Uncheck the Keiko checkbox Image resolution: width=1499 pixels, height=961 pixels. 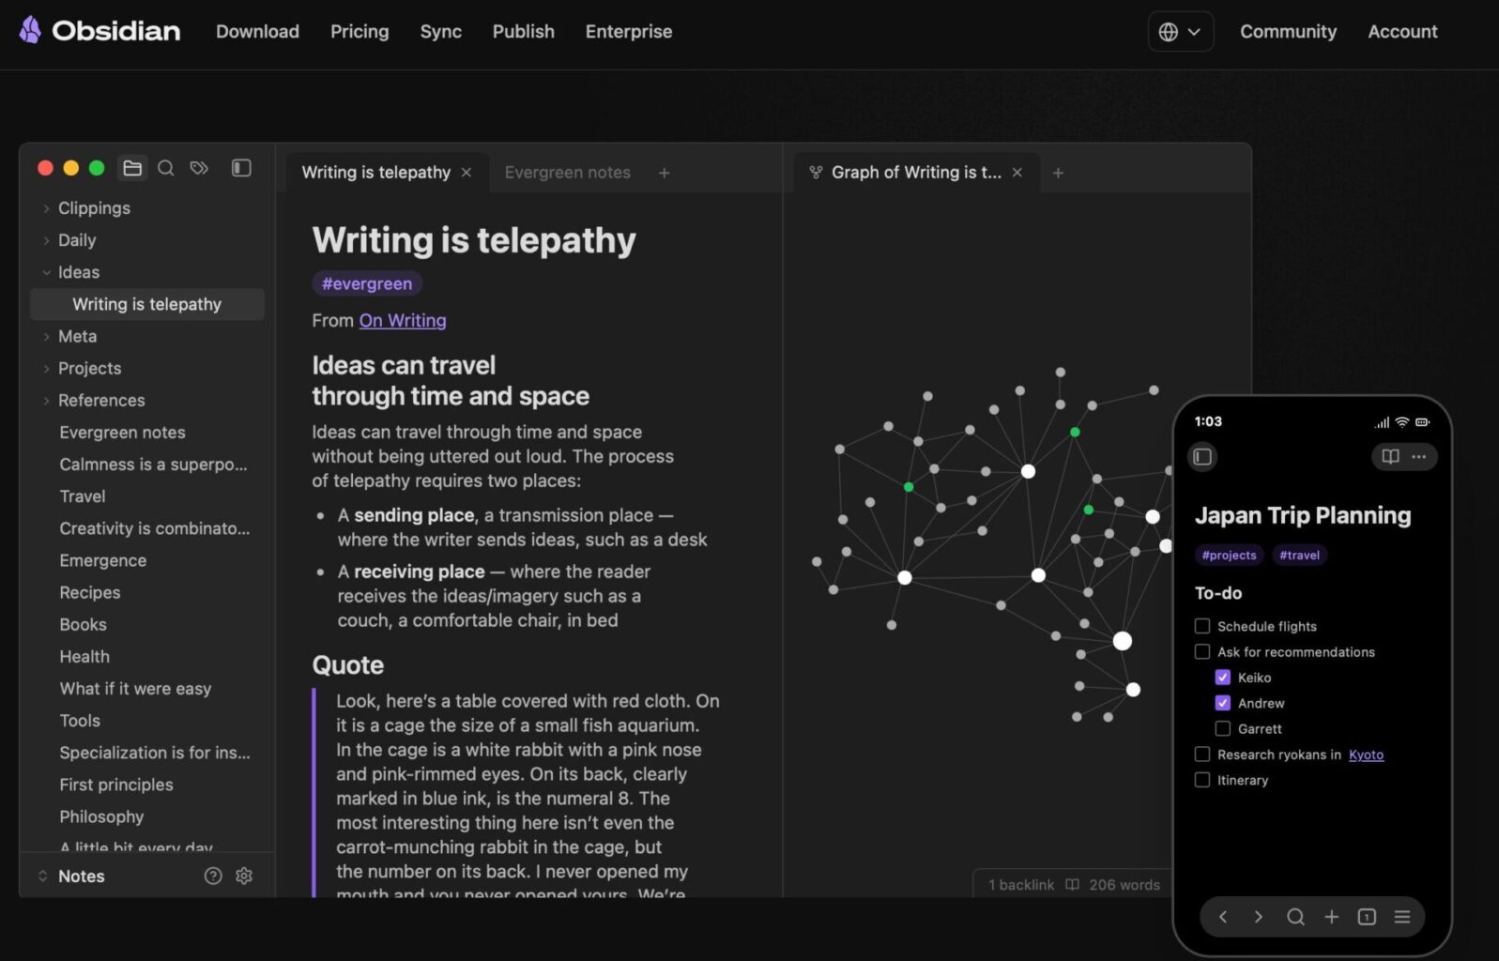(1222, 677)
